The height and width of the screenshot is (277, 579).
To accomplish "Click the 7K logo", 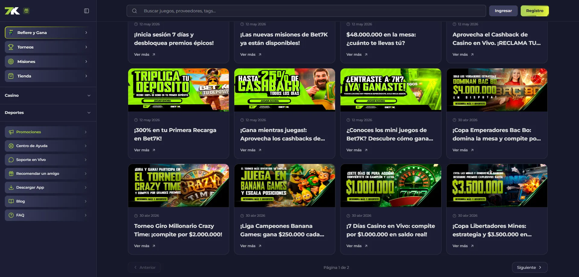I will click(12, 11).
